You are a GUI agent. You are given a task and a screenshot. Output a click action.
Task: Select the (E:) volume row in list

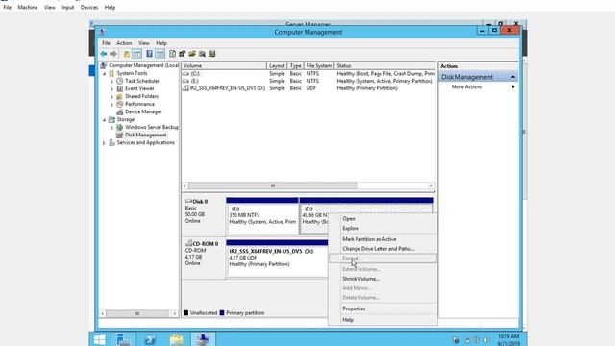click(308, 81)
